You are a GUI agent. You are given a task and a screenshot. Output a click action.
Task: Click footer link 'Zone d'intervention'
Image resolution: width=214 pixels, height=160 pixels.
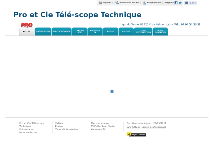67,129
